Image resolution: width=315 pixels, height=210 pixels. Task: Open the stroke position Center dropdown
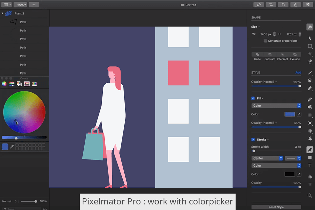tap(267, 158)
